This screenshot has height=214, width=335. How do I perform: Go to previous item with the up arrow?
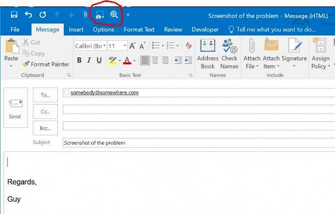coord(57,15)
